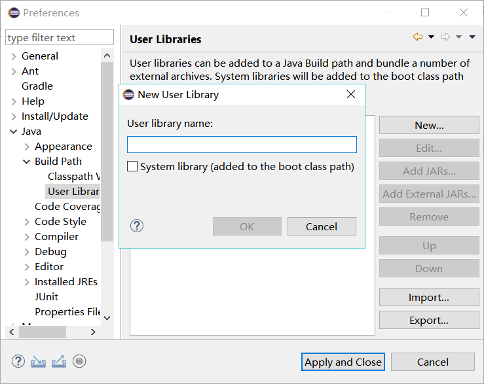This screenshot has width=484, height=384.
Task: Click the Eclipse icon in Preferences title bar
Action: pyautogui.click(x=14, y=12)
